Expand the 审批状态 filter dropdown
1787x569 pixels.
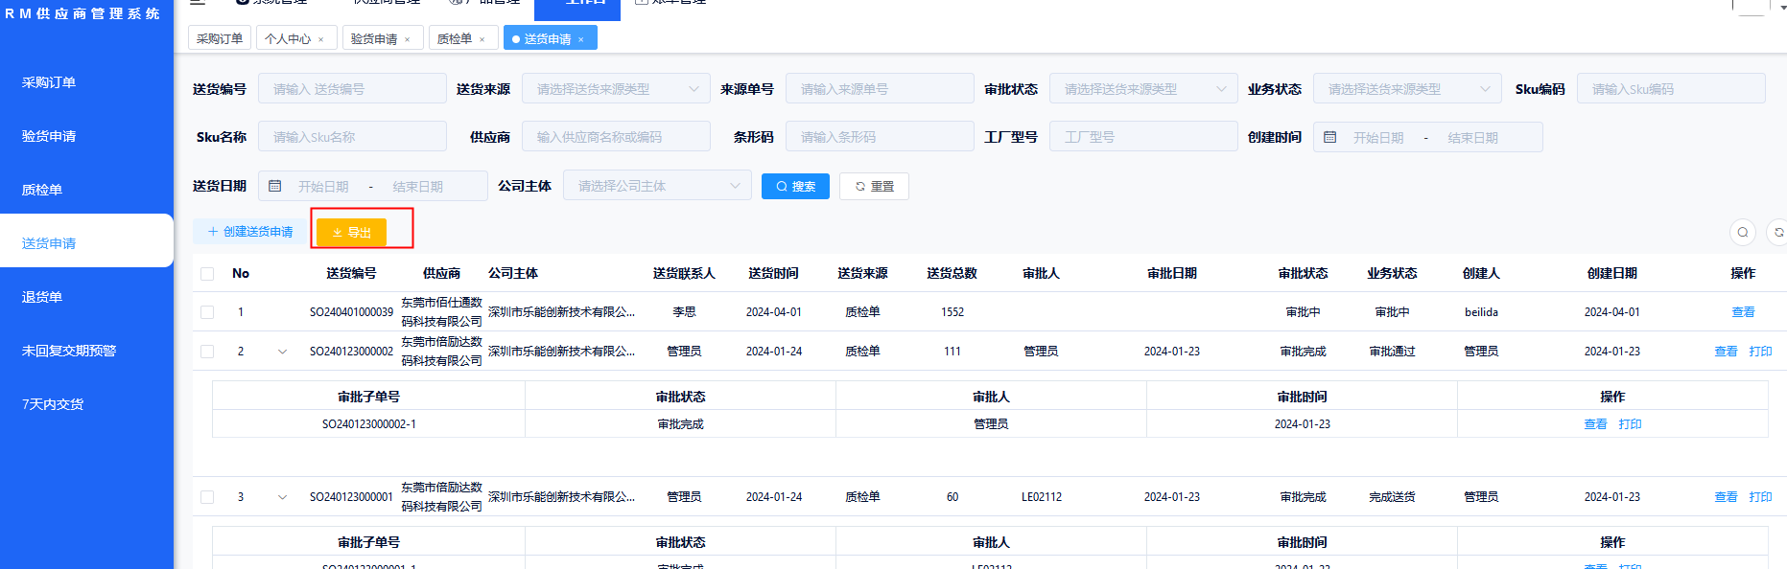click(1142, 89)
